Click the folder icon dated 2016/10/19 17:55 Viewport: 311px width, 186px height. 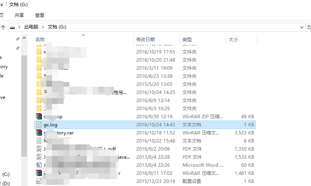[x=39, y=52]
